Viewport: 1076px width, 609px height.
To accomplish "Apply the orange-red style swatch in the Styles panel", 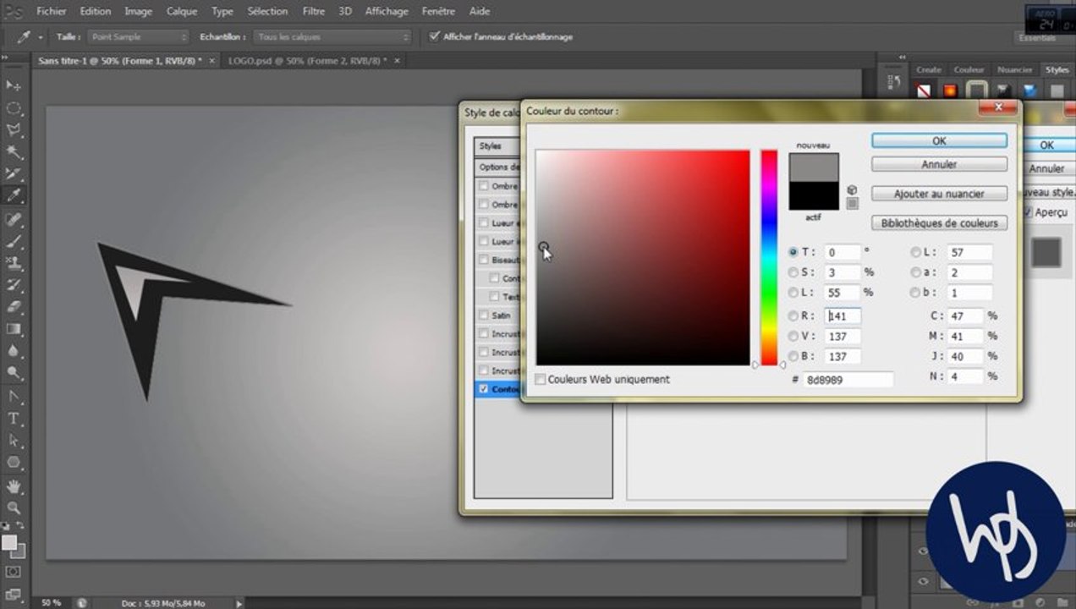I will click(x=949, y=91).
